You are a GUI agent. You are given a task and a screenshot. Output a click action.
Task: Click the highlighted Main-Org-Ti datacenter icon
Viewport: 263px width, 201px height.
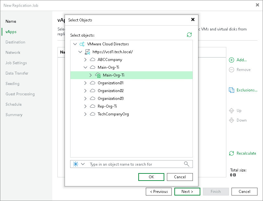(98, 75)
